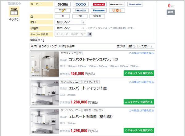
Task: Toggle the L型 type filter
Action: pos(80,16)
